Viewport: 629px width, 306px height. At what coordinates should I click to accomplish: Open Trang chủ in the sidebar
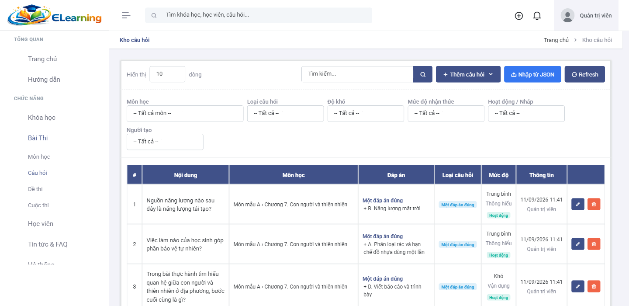pyautogui.click(x=42, y=59)
